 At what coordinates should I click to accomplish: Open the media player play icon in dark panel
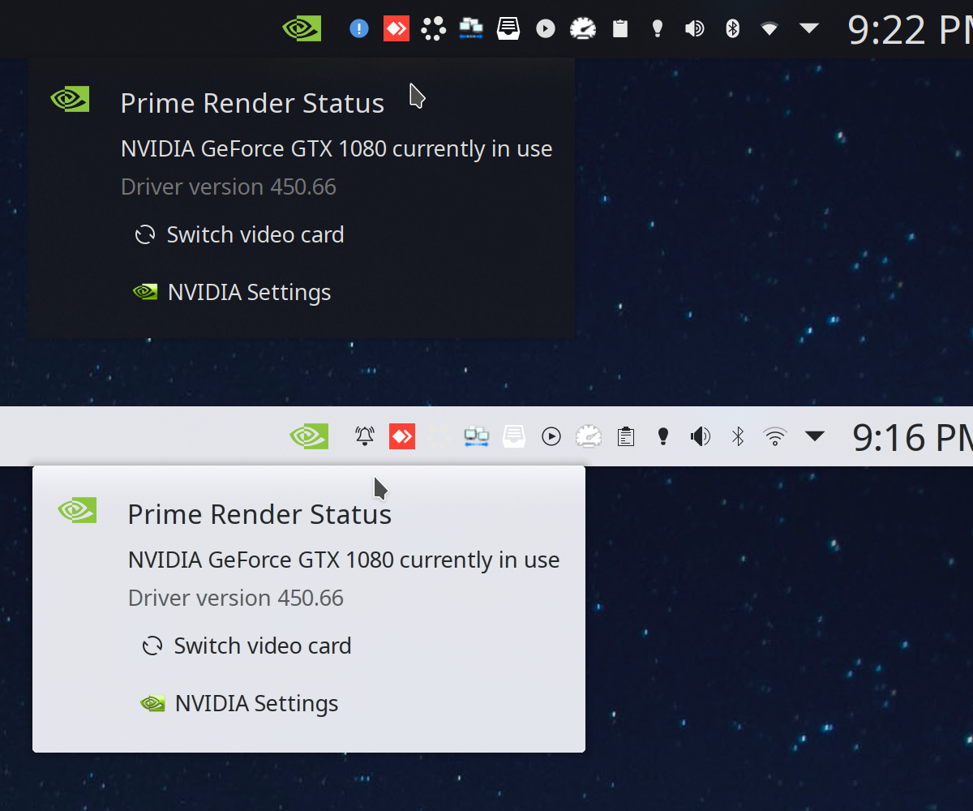[546, 29]
